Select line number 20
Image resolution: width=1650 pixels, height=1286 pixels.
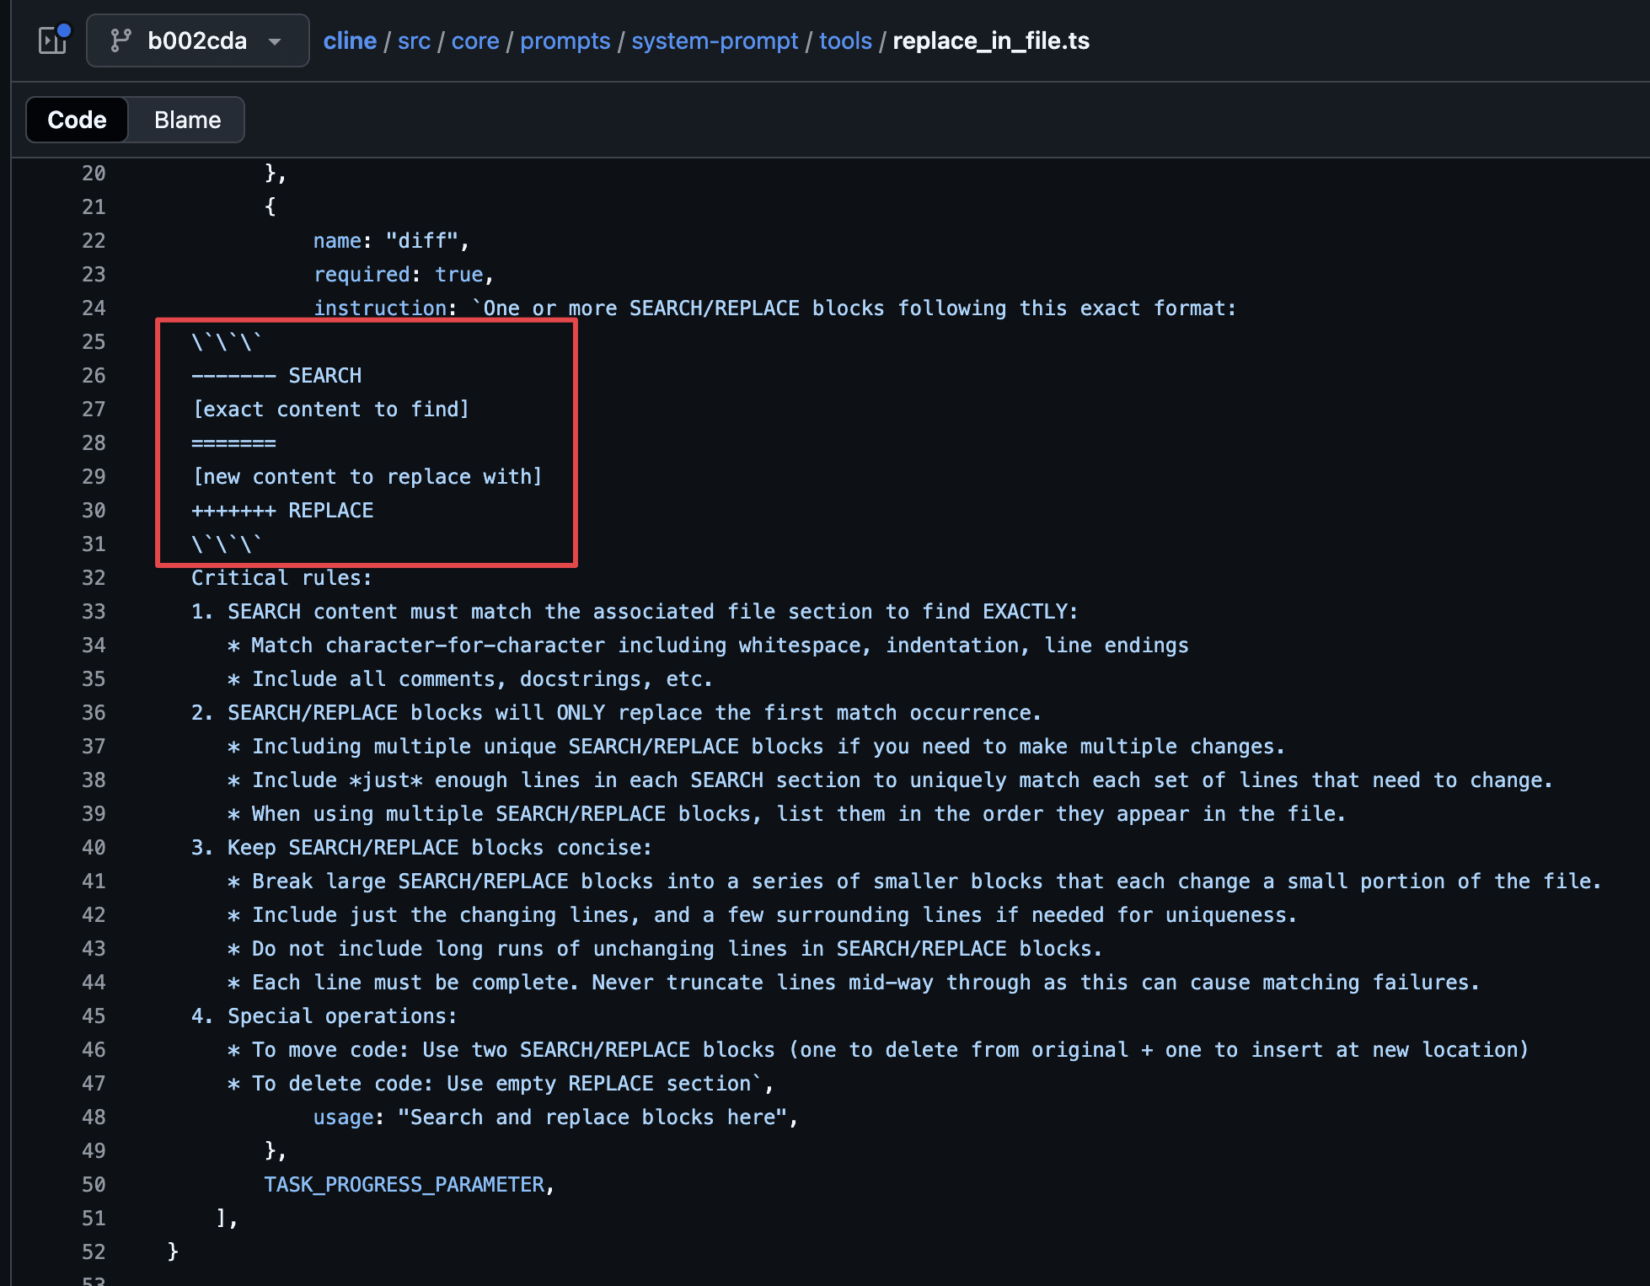pyautogui.click(x=94, y=174)
